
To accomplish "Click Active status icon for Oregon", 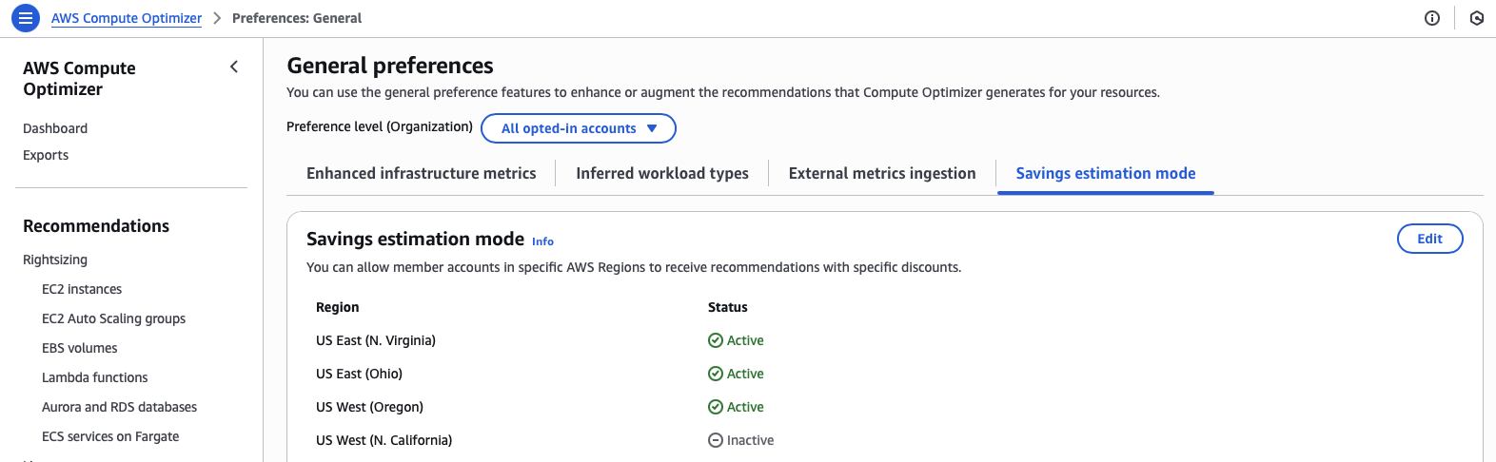I will 716,407.
